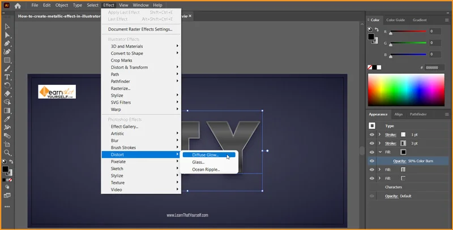Expand the last Fill row in Appearance
This screenshot has width=453, height=230.
(379, 178)
